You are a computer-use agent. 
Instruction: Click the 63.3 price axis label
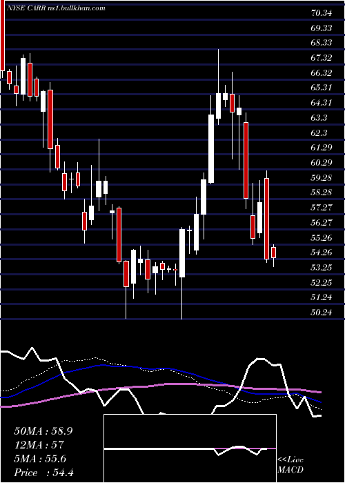coord(319,118)
